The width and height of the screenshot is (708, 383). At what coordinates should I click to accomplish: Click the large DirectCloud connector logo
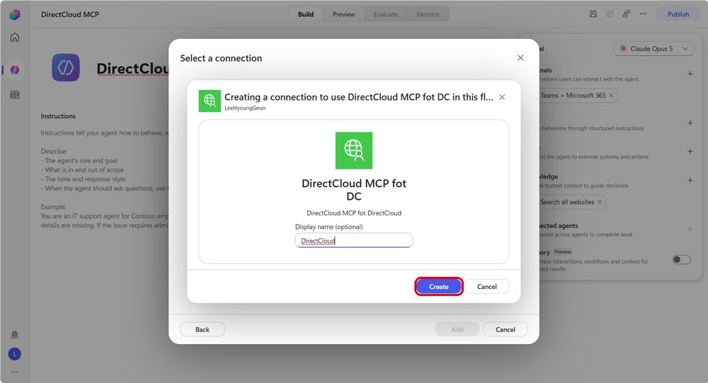(353, 150)
